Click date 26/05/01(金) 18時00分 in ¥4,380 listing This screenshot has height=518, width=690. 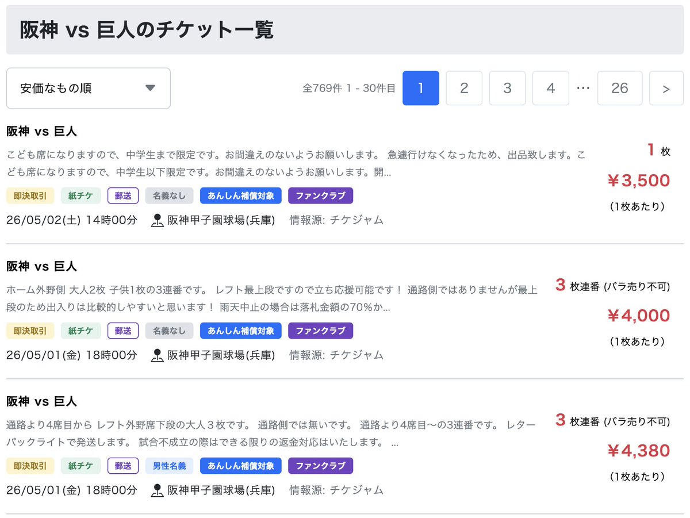[x=72, y=490]
